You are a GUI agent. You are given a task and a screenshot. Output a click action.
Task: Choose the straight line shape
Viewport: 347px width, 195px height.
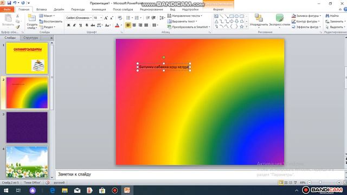[x=221, y=16]
